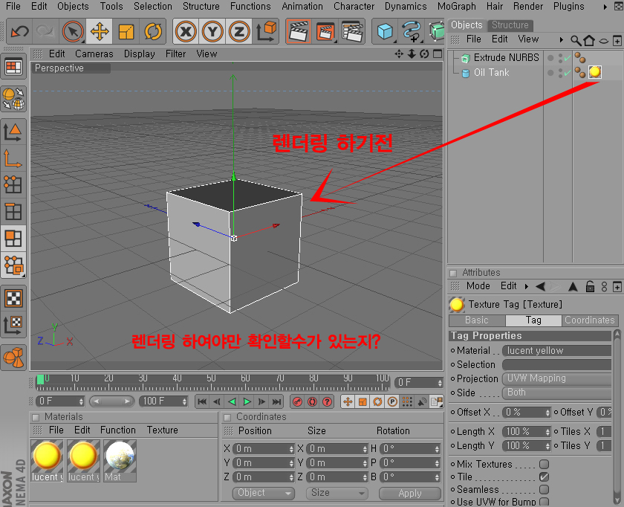Open the viewport Display menu
Image resolution: width=624 pixels, height=507 pixels.
coord(140,54)
